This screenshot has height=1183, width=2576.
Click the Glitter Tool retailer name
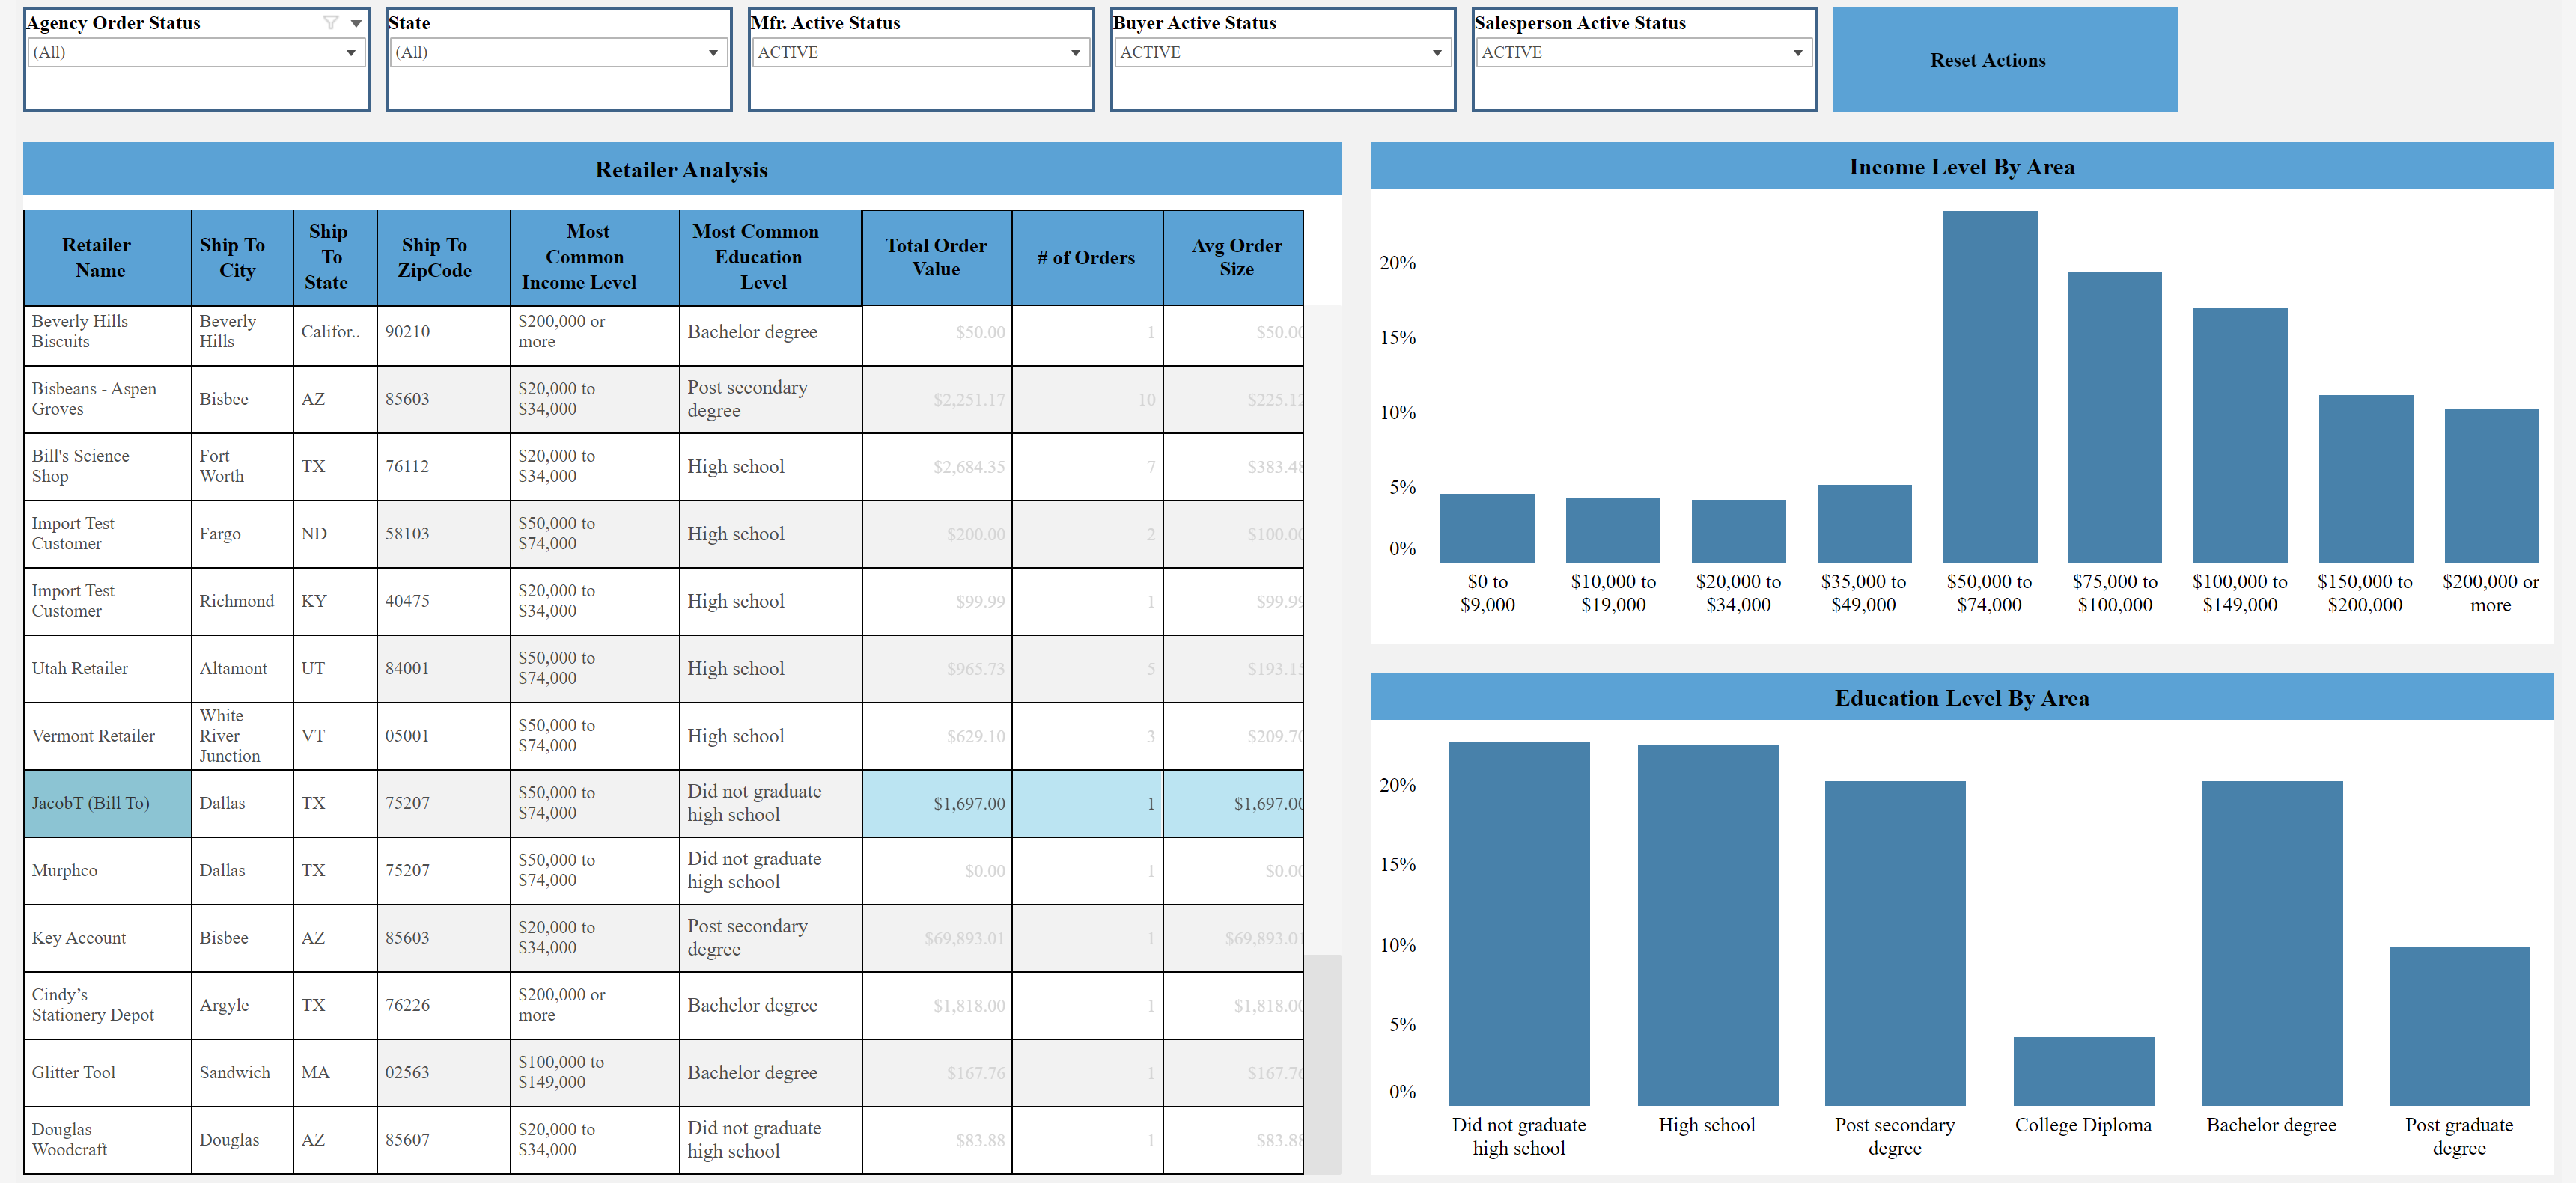click(x=107, y=1072)
